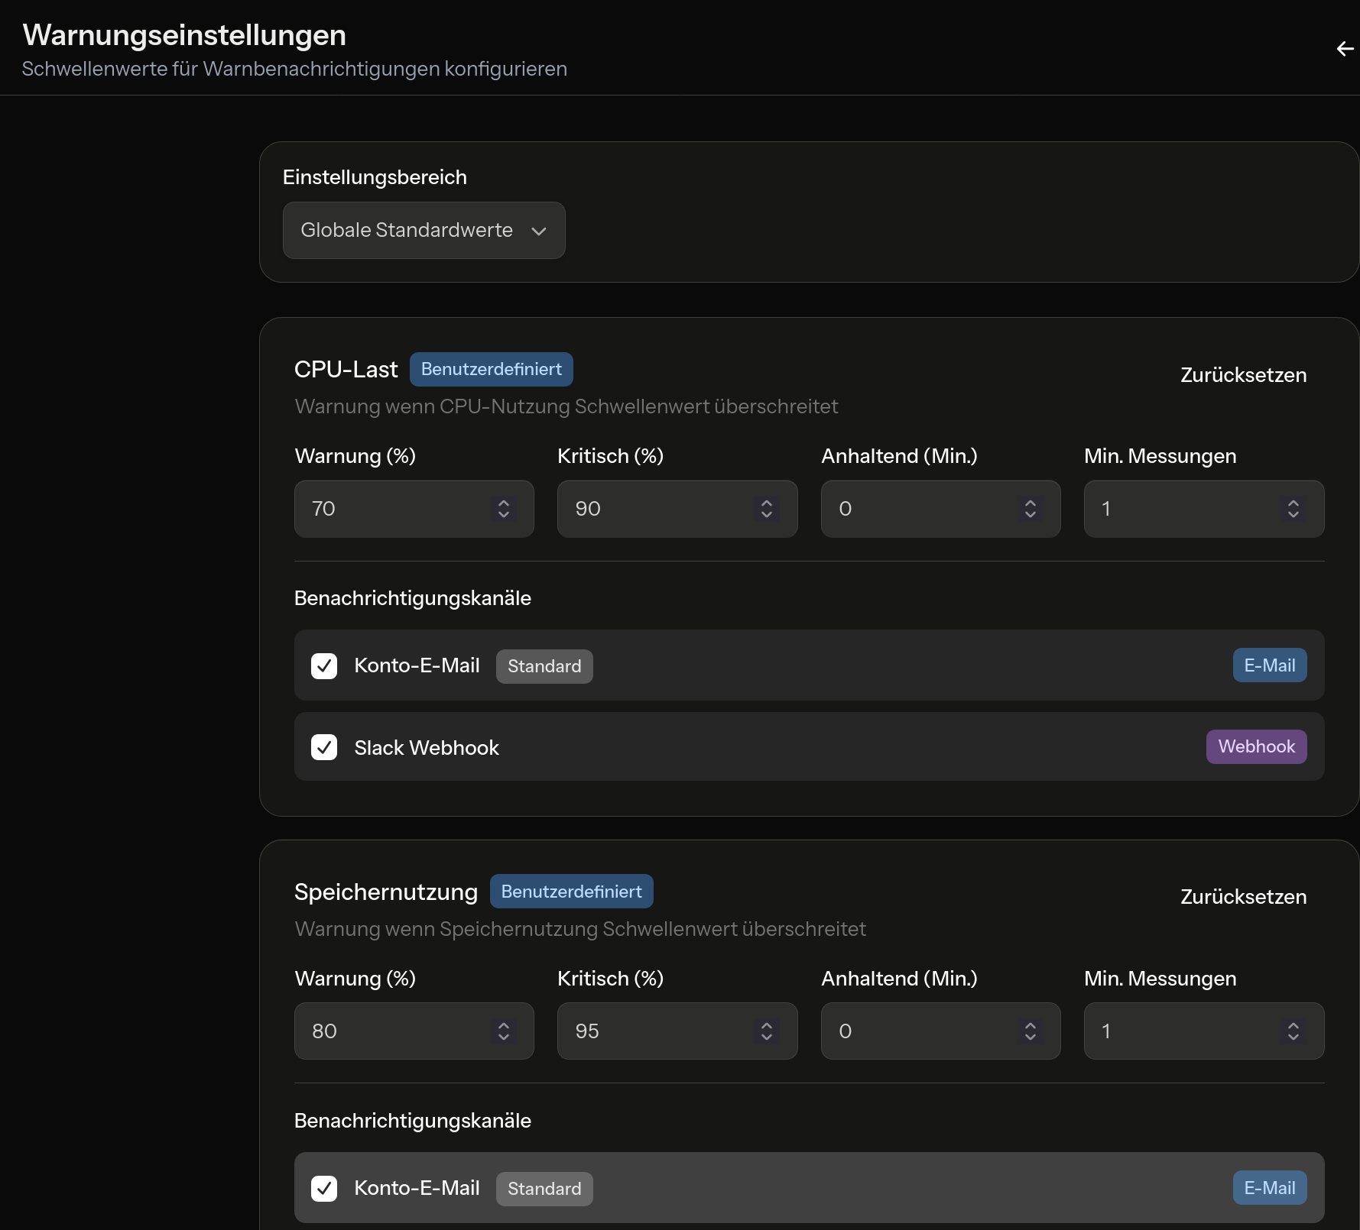The width and height of the screenshot is (1360, 1230).
Task: Uncheck Konto-E-Mail for Speichernutzung
Action: pyautogui.click(x=324, y=1189)
